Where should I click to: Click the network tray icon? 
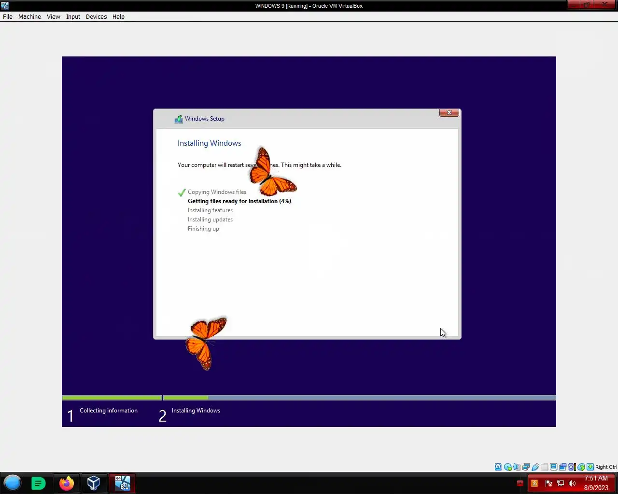pyautogui.click(x=561, y=483)
